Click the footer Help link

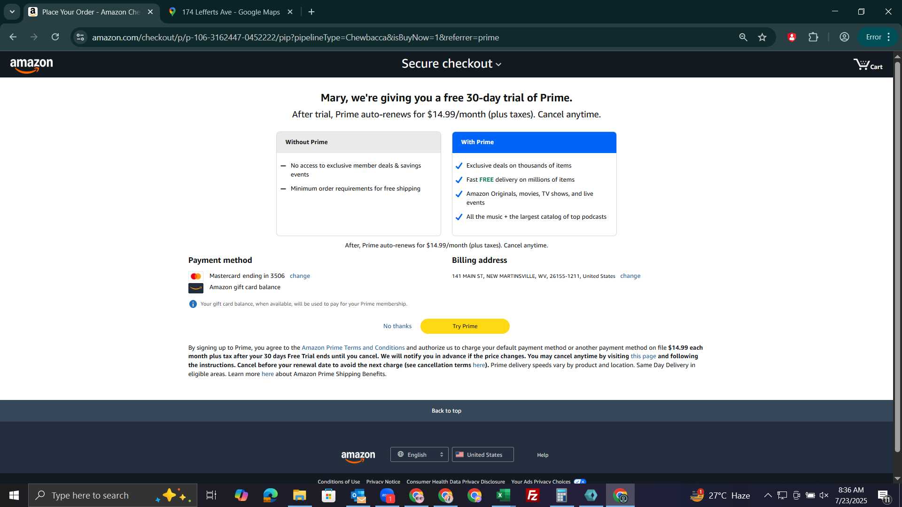pos(543,455)
